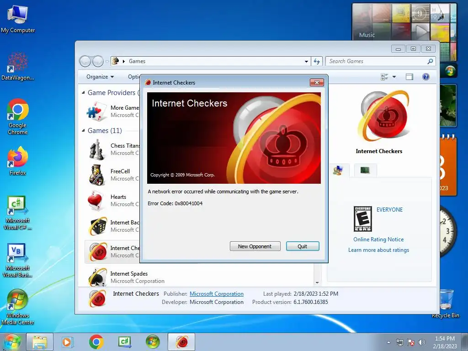Click the ESRB Everyone rating badge
This screenshot has height=351, width=468.
pyautogui.click(x=362, y=219)
